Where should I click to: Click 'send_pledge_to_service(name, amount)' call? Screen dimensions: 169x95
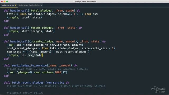(x=55, y=45)
